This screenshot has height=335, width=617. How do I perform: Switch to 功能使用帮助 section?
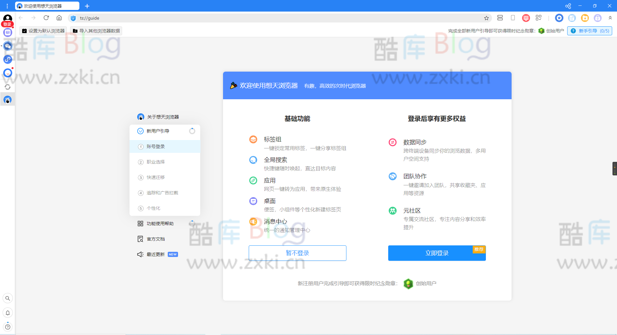160,223
